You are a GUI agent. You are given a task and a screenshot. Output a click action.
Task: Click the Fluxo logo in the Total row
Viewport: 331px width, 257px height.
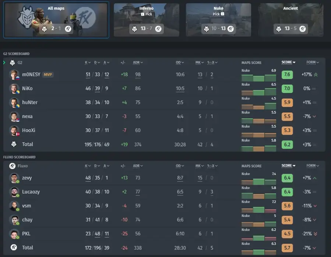(x=14, y=247)
